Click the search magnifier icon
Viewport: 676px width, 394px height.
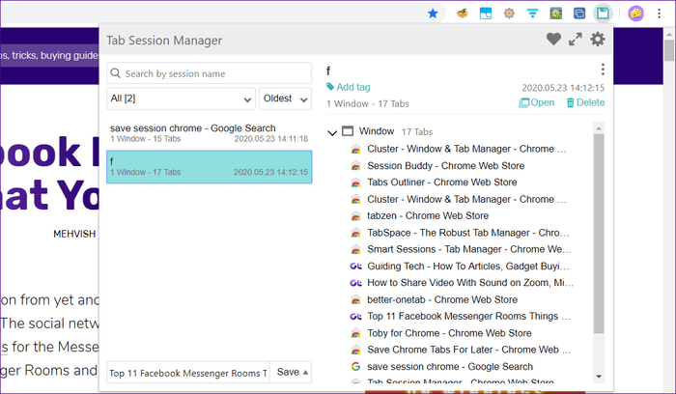116,73
